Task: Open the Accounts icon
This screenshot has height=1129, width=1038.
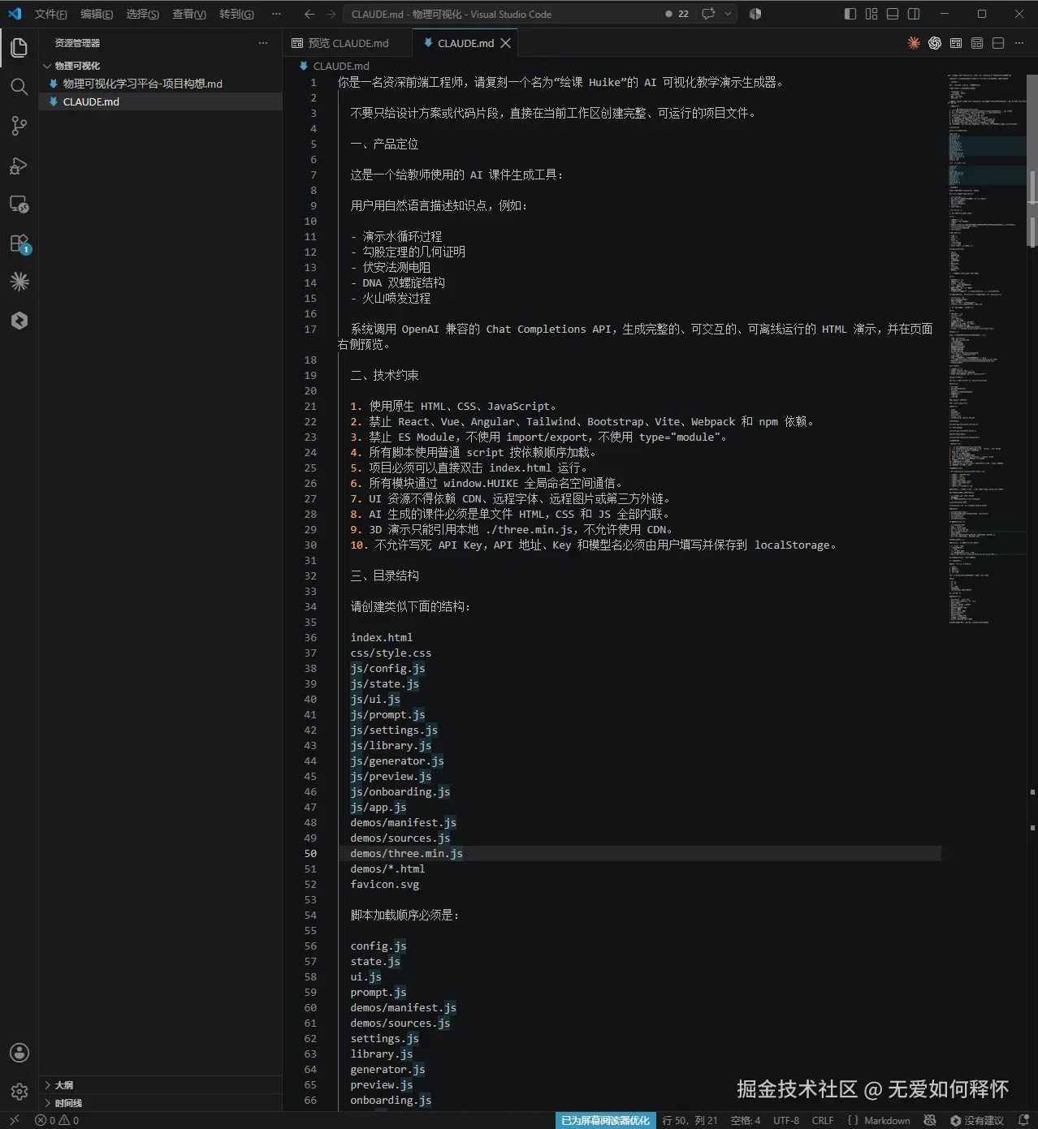Action: 19,1053
